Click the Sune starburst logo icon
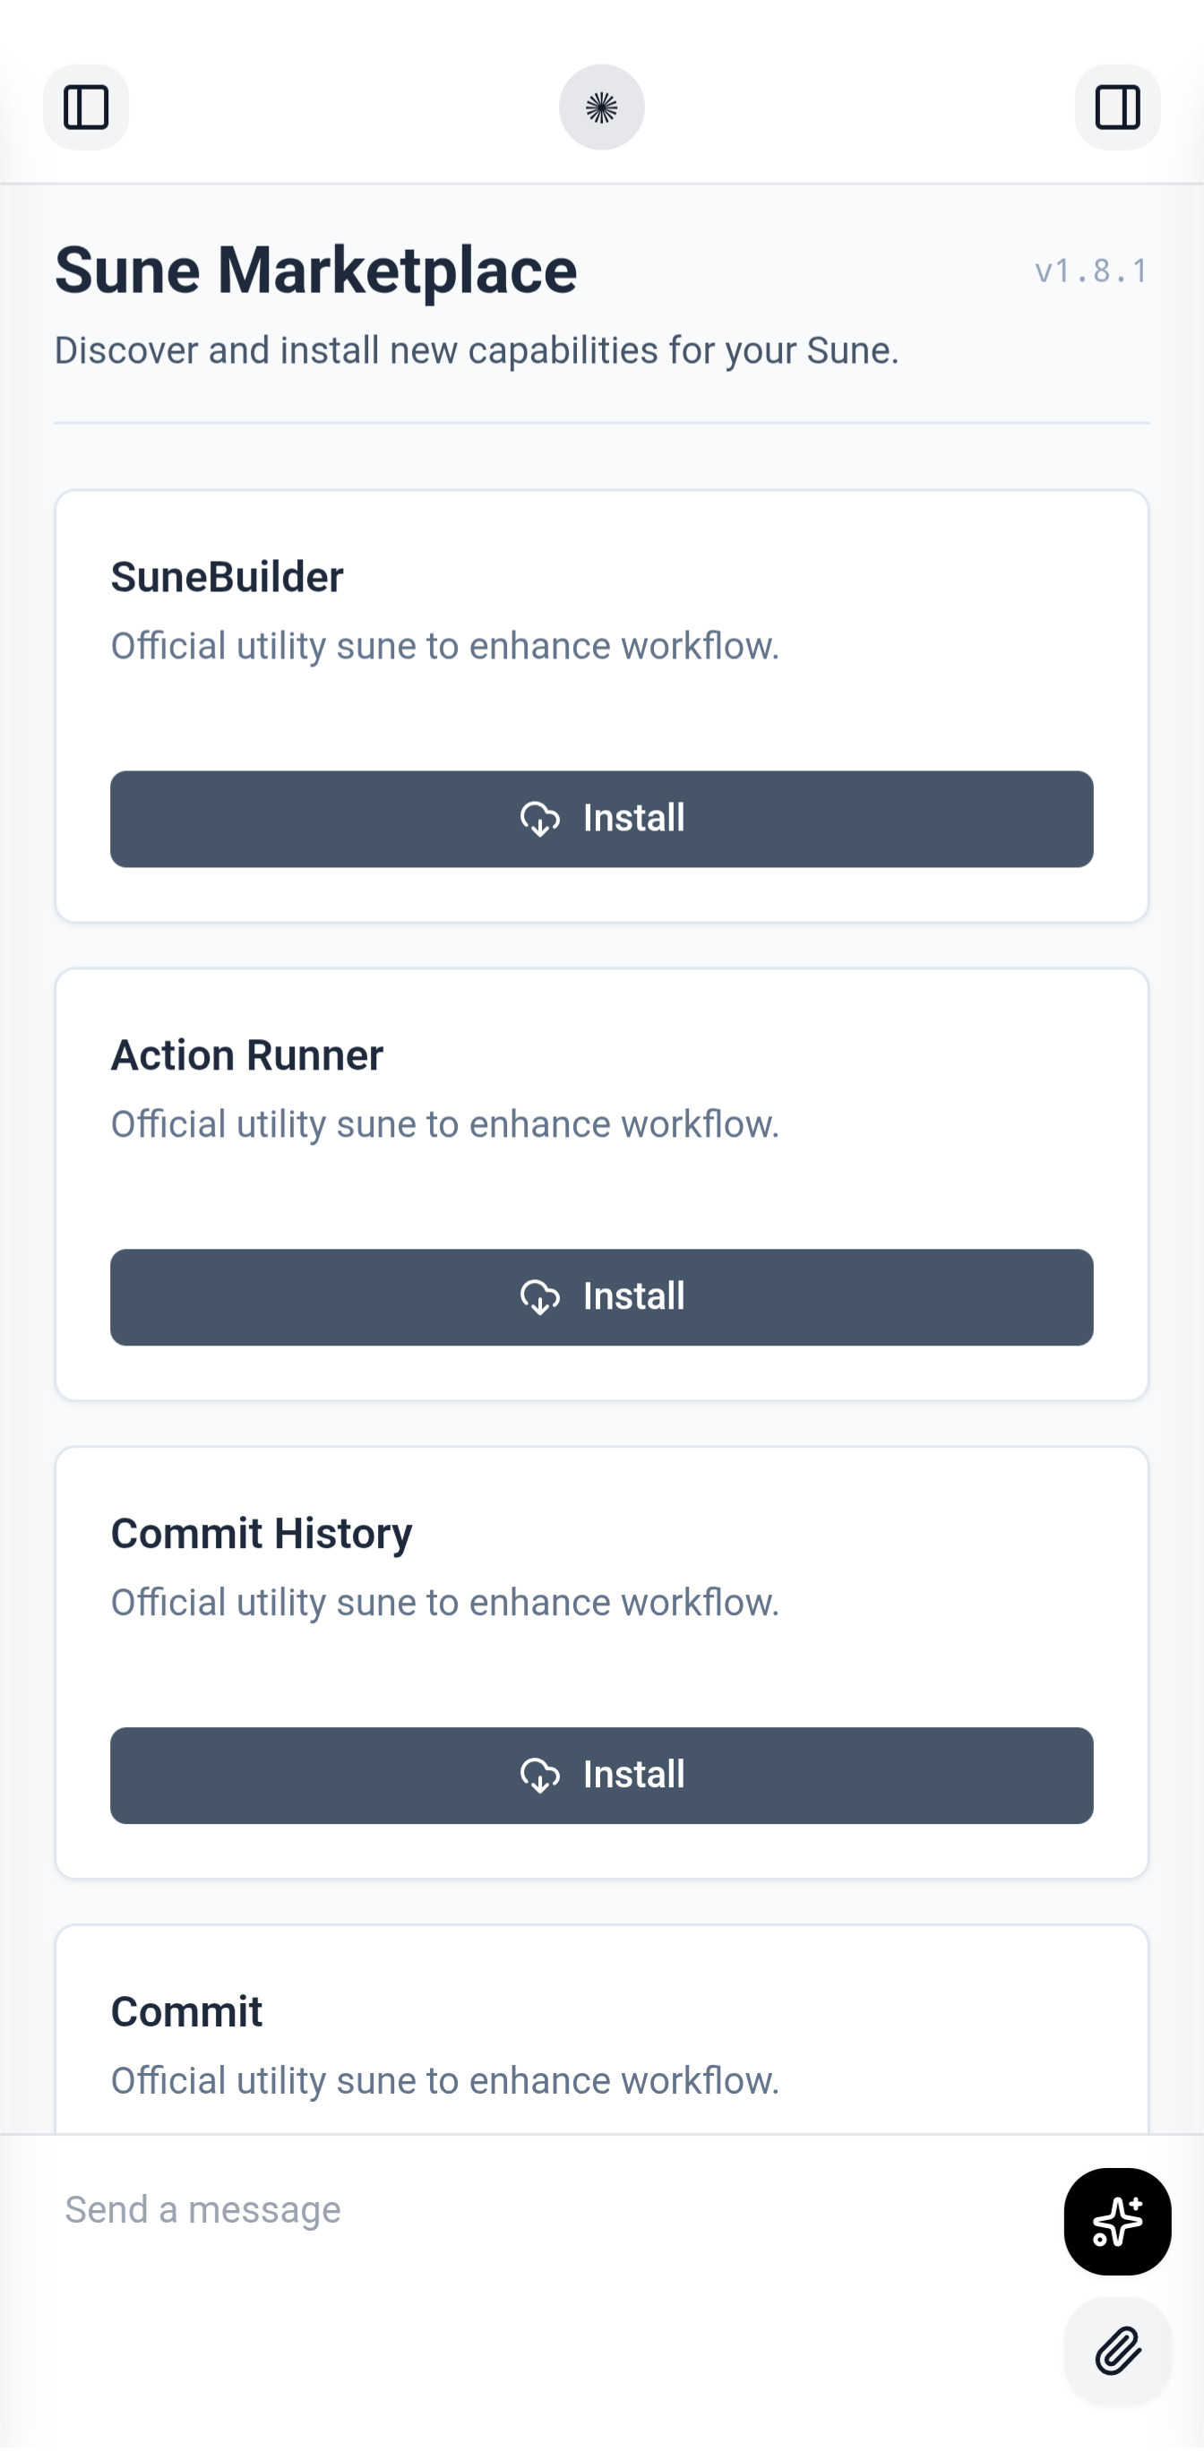The image size is (1204, 2452). 601,107
